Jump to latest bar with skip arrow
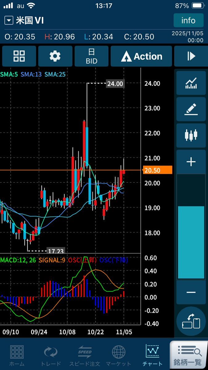The height and width of the screenshot is (370, 208). (191, 56)
